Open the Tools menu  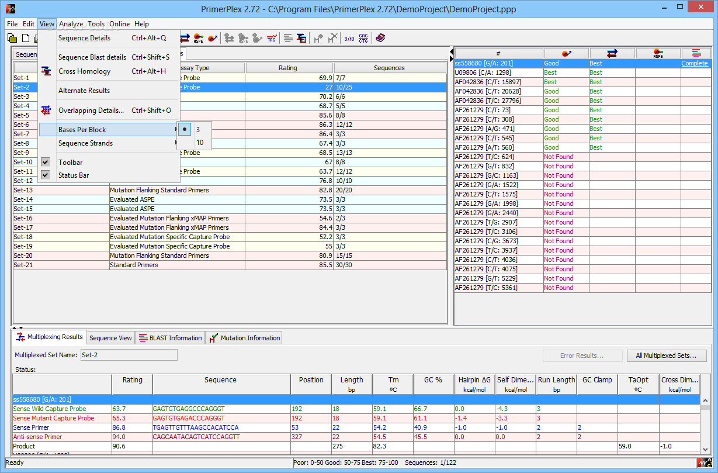96,24
